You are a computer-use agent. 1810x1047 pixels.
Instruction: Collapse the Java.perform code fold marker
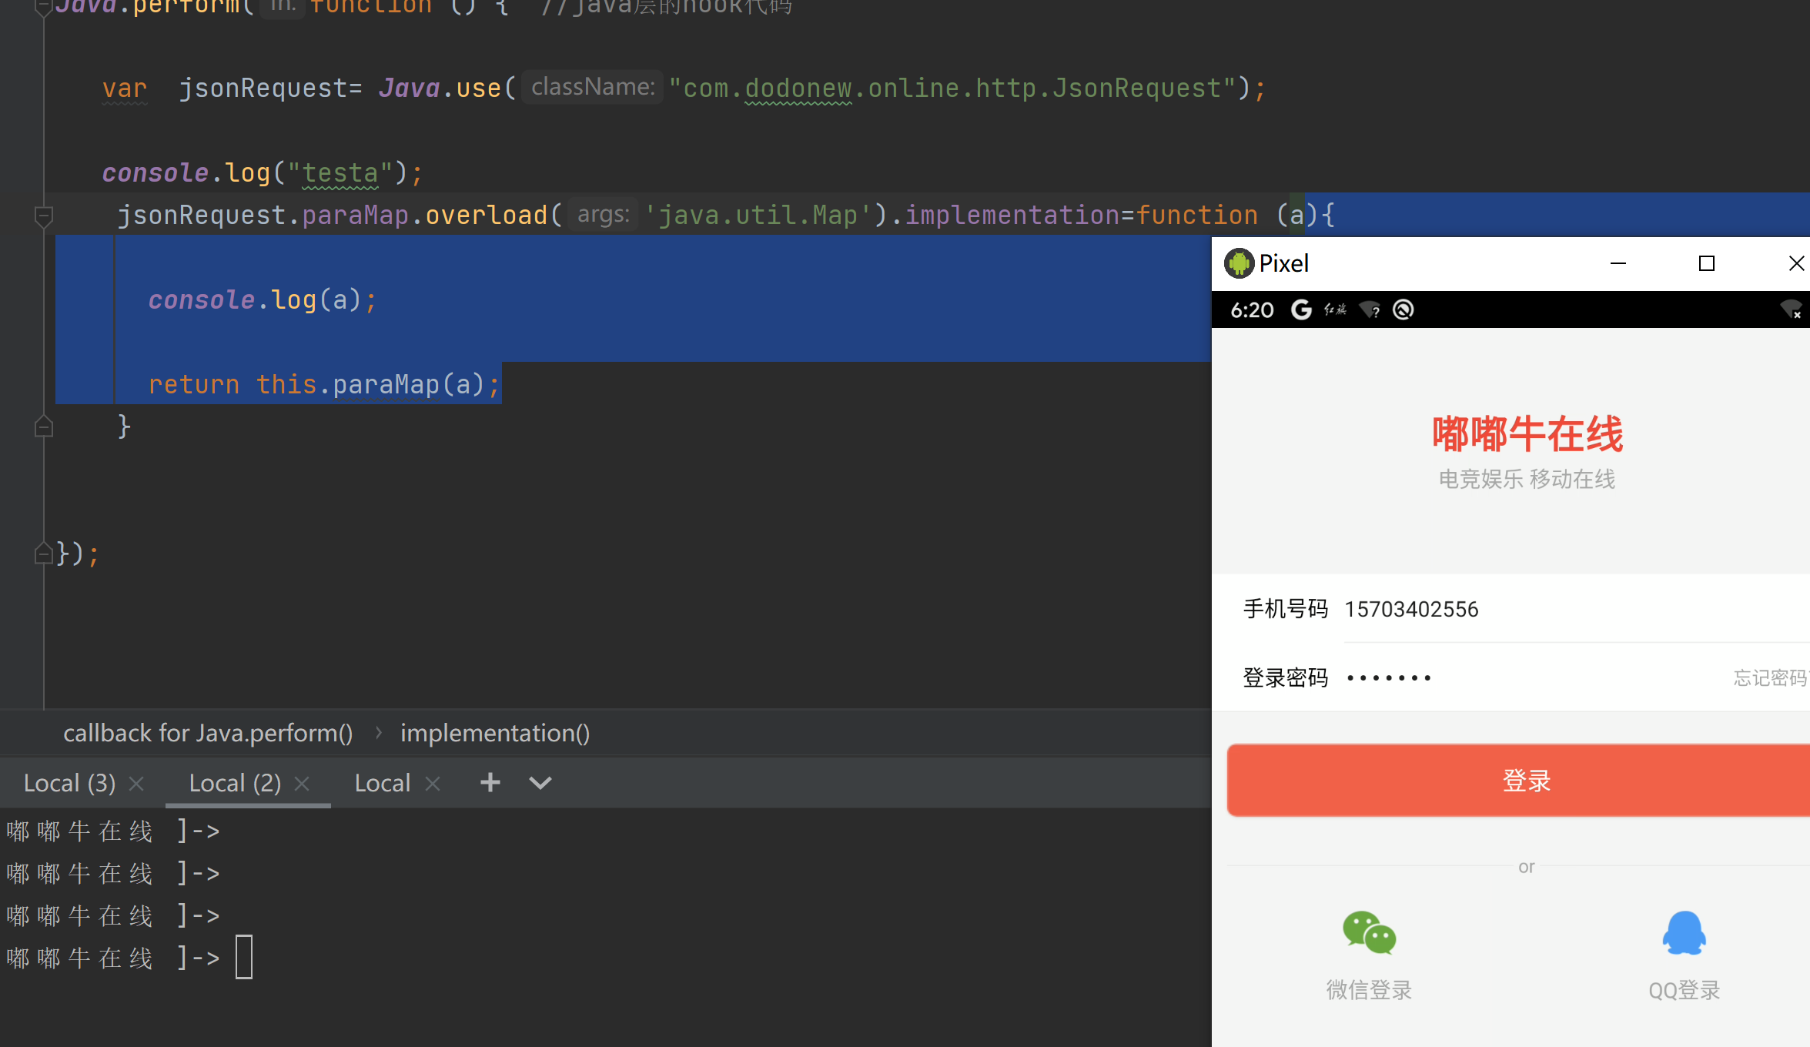coord(44,8)
